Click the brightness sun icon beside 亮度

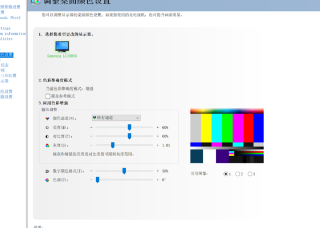47,128
